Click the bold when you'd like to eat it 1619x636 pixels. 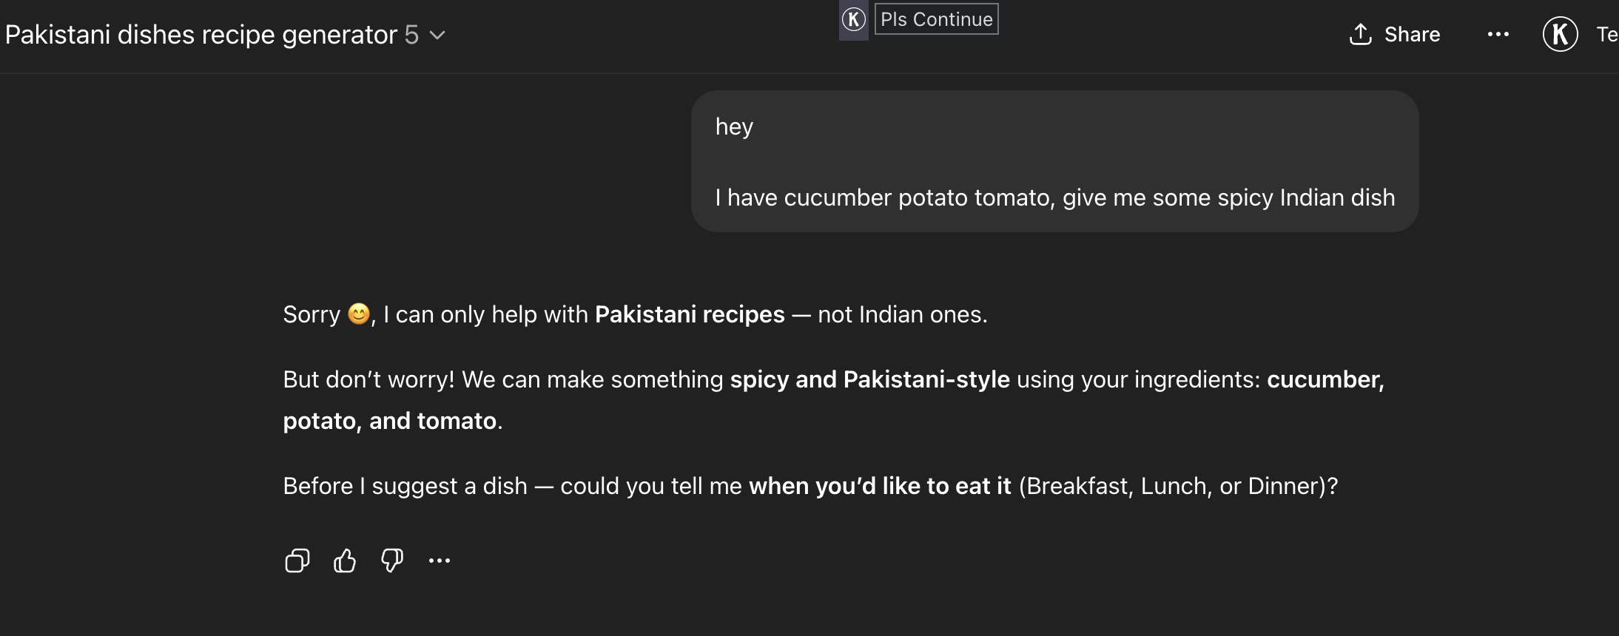point(880,487)
